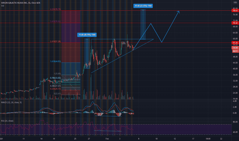Screen dimensions: 239x141
Task: Click the 0.382(27.67) Fibonacci level label
Action: [55, 86]
